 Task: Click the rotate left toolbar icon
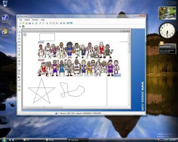[61, 23]
